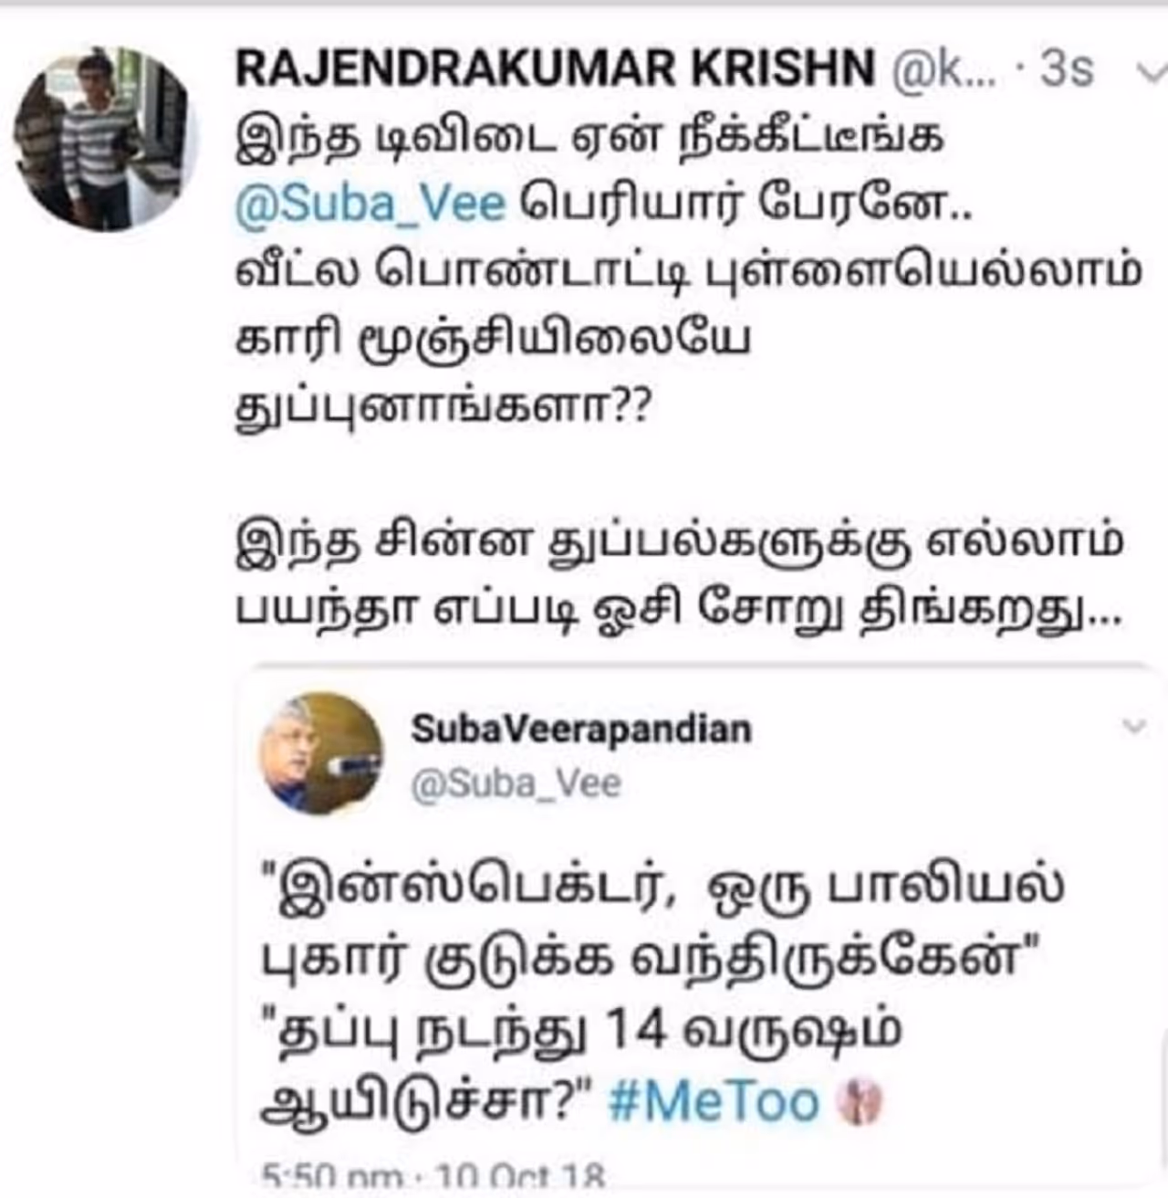This screenshot has width=1168, height=1198.
Task: Open Rajendrakumar Krishn's profile picture
Action: click(x=106, y=140)
